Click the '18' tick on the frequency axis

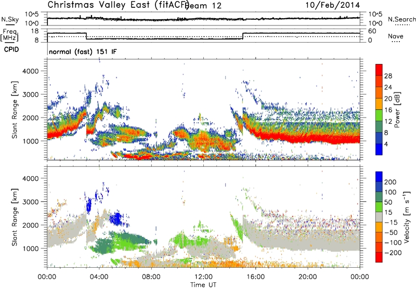click(x=35, y=31)
